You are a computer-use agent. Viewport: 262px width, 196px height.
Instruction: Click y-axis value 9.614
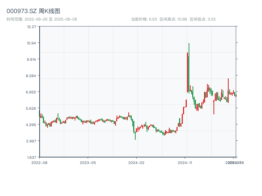(31, 59)
